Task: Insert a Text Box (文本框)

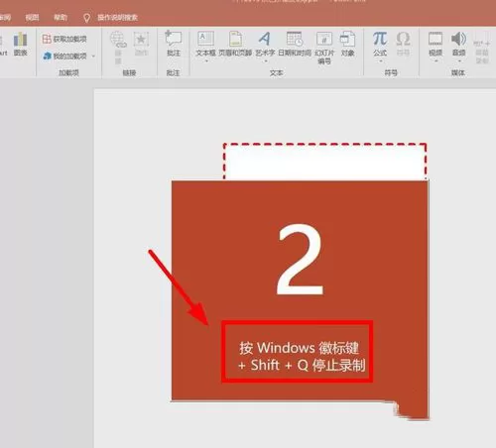Action: pyautogui.click(x=205, y=44)
